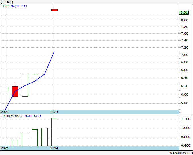This screenshot has width=193, height=155.
Task: Click the 1.200 MACD axis label
Action: 186,119
